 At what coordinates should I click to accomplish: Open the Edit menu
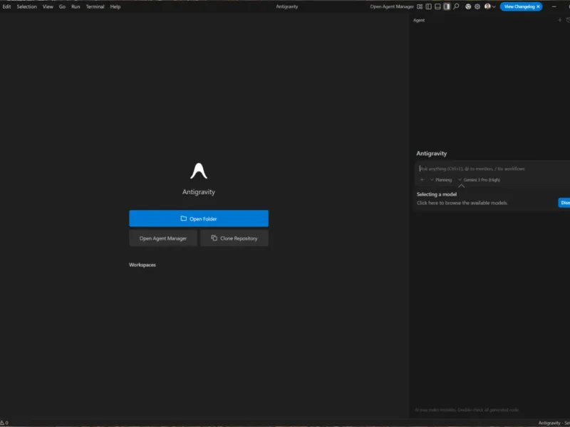[x=6, y=6]
